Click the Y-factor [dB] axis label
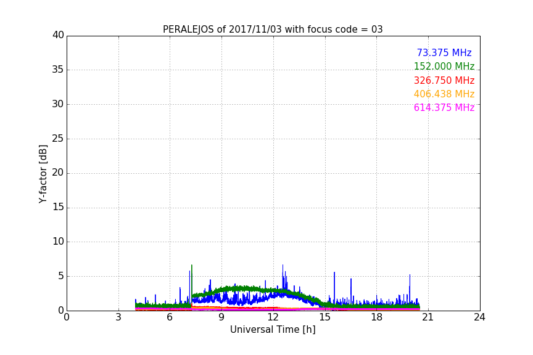The height and width of the screenshot is (355, 533). 43,174
